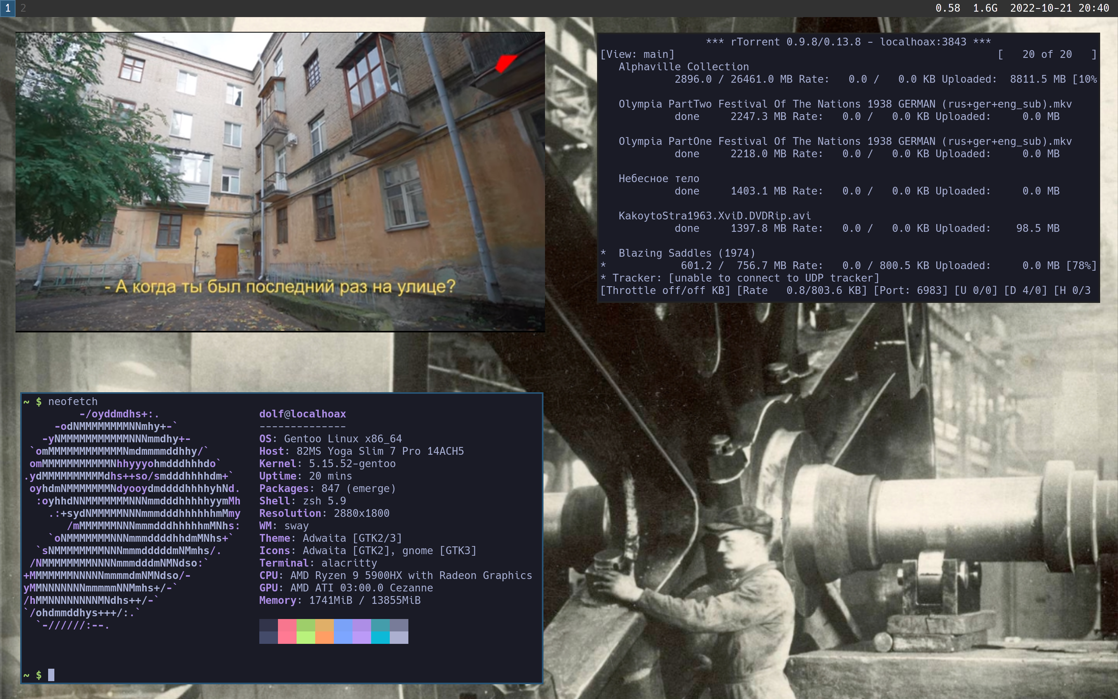Click the blue swatch in neofetch color palette
The height and width of the screenshot is (699, 1118).
[x=343, y=631]
